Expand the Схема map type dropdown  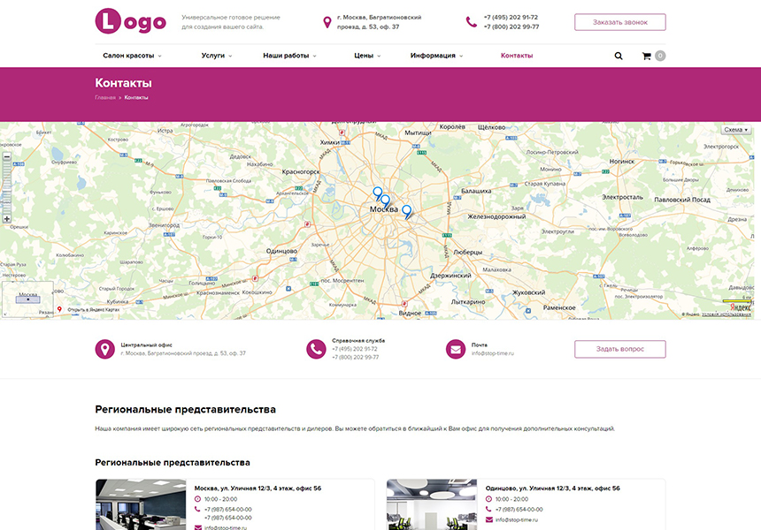[x=735, y=130]
